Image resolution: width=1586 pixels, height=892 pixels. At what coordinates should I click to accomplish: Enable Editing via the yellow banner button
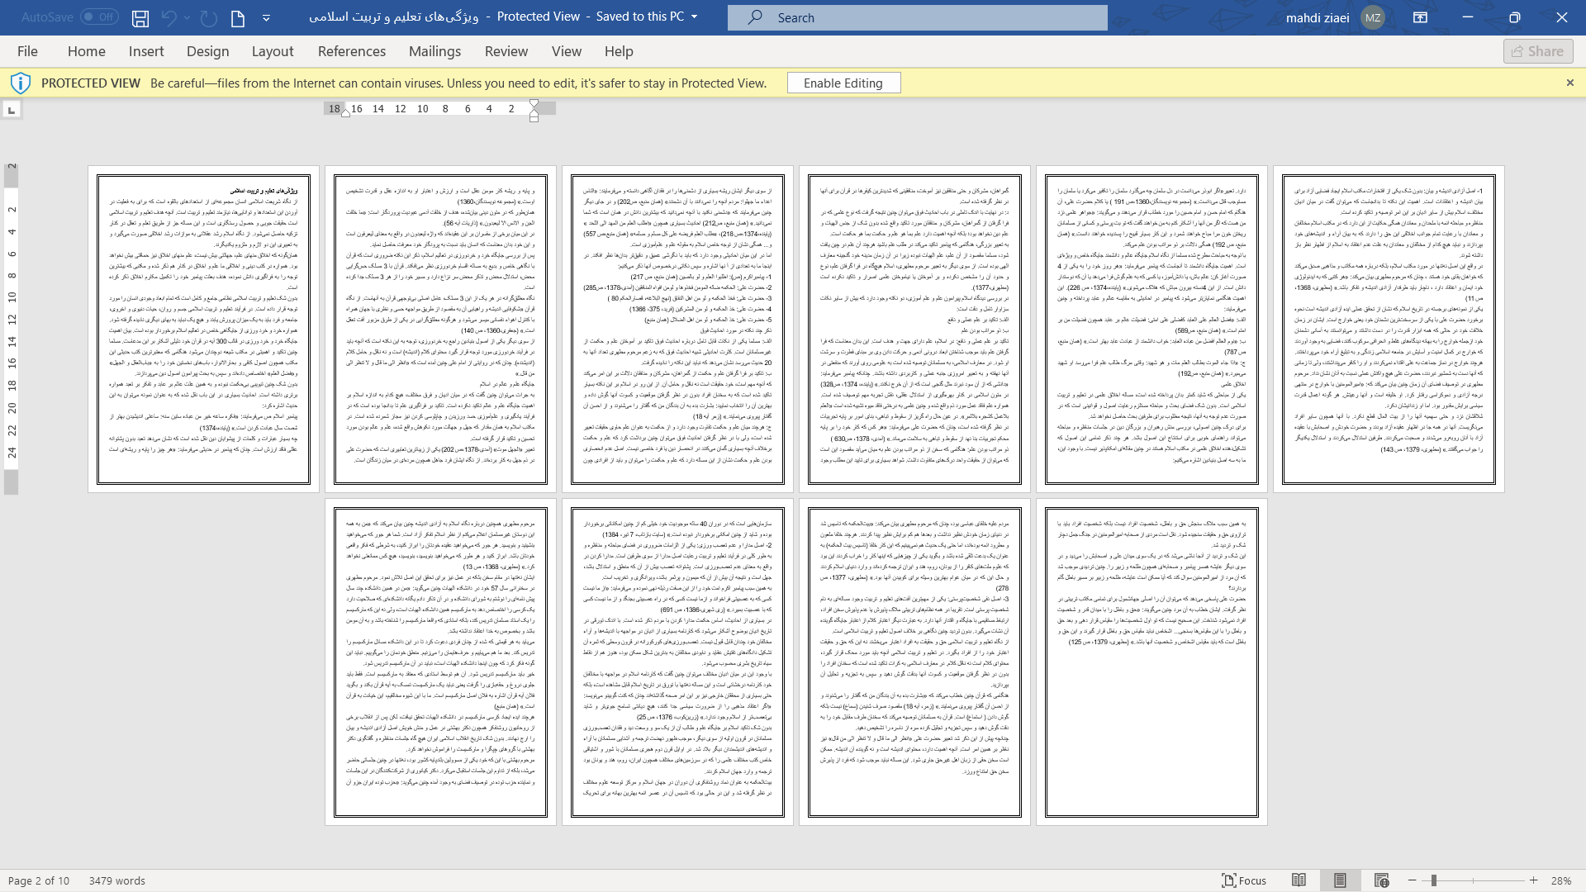pyautogui.click(x=844, y=83)
